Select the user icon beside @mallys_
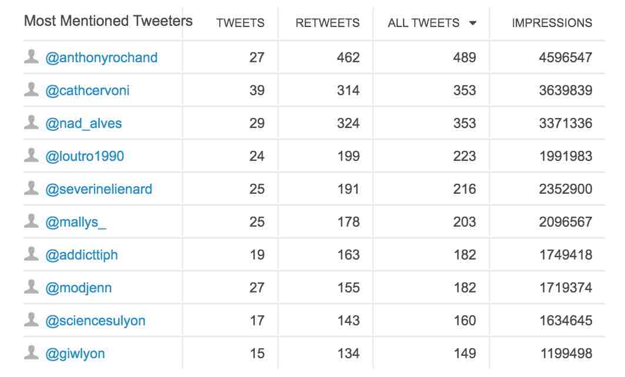 tap(31, 221)
